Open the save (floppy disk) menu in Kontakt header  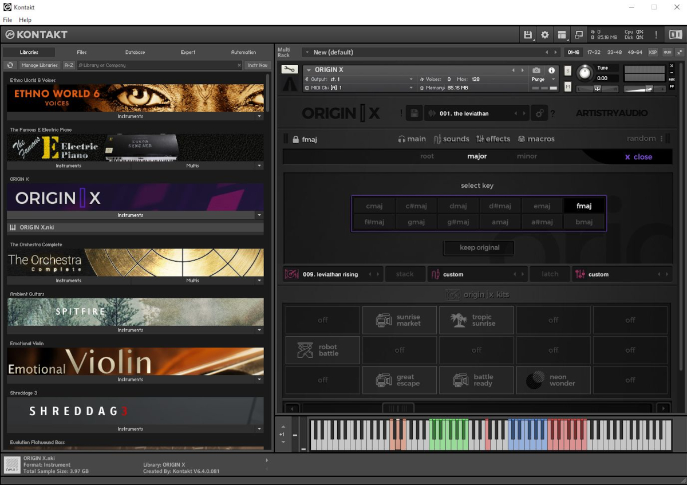coord(528,35)
